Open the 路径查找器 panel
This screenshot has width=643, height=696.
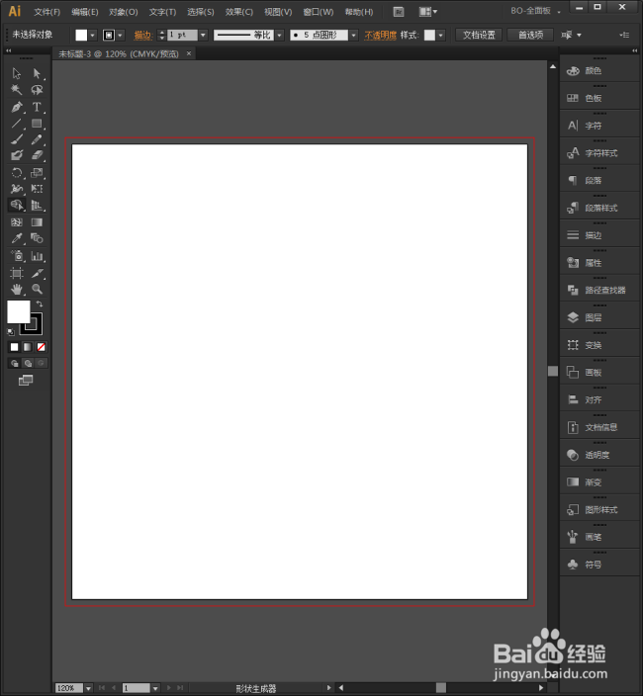coord(599,290)
